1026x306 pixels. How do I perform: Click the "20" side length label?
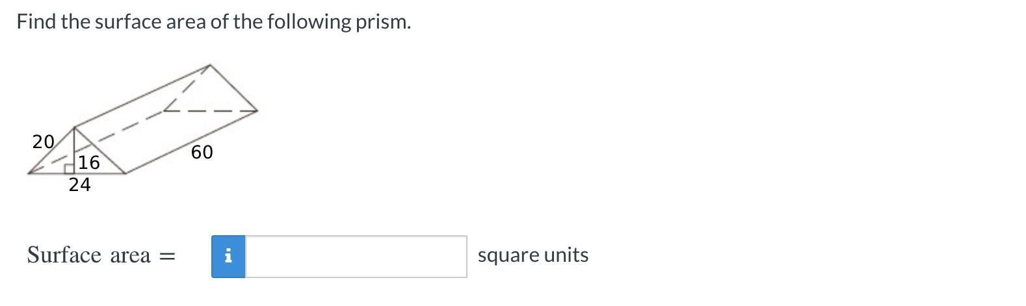(43, 142)
